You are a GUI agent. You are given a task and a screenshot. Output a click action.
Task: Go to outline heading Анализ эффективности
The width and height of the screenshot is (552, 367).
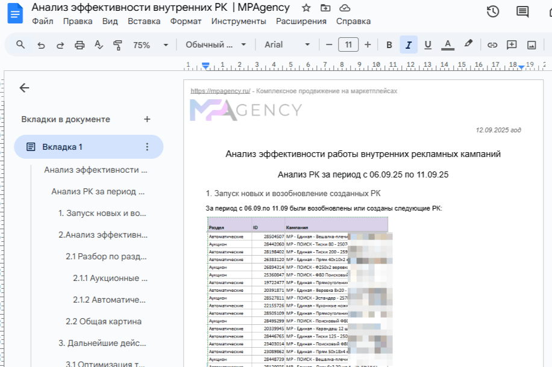96,170
